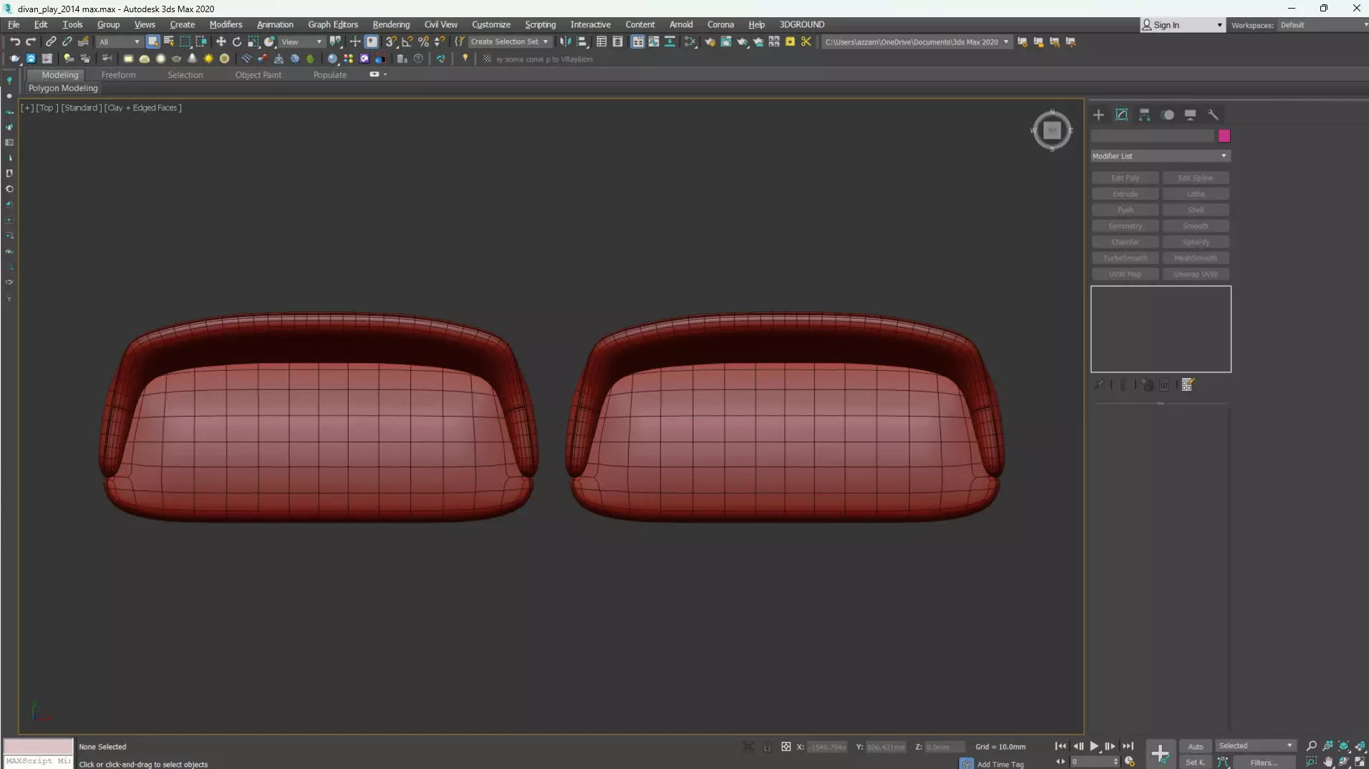Open the Display command panel tab
1369x769 pixels.
coord(1190,115)
